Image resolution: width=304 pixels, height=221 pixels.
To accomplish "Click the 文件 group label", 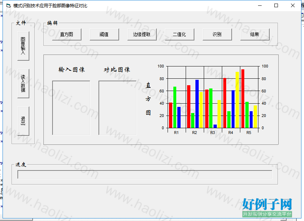I will click(21, 23).
